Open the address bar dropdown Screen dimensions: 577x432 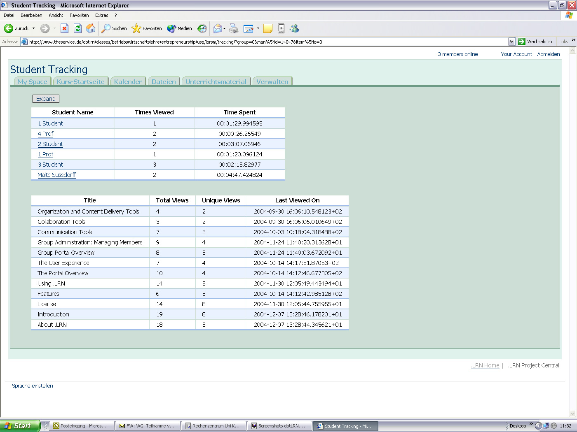click(x=511, y=42)
